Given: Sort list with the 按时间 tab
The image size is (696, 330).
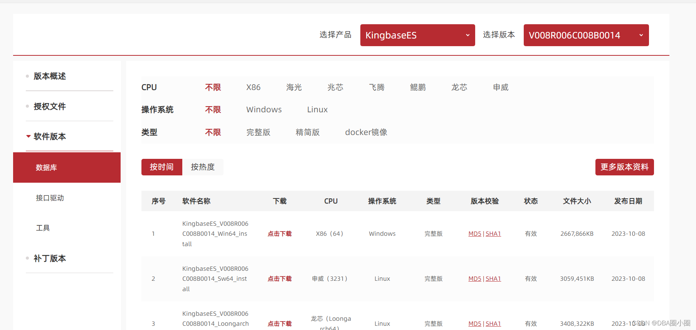Looking at the screenshot, I should tap(162, 167).
